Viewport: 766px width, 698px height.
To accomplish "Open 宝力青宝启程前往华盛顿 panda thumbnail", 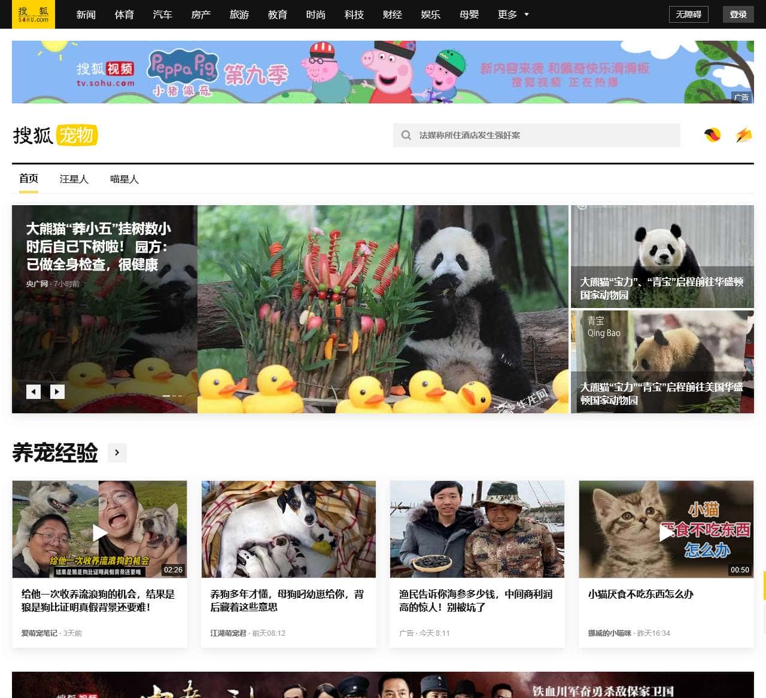I will click(662, 257).
